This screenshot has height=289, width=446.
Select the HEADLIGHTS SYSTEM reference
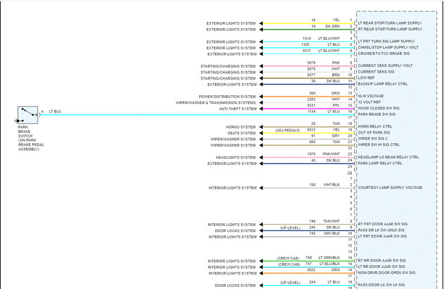[x=235, y=158]
